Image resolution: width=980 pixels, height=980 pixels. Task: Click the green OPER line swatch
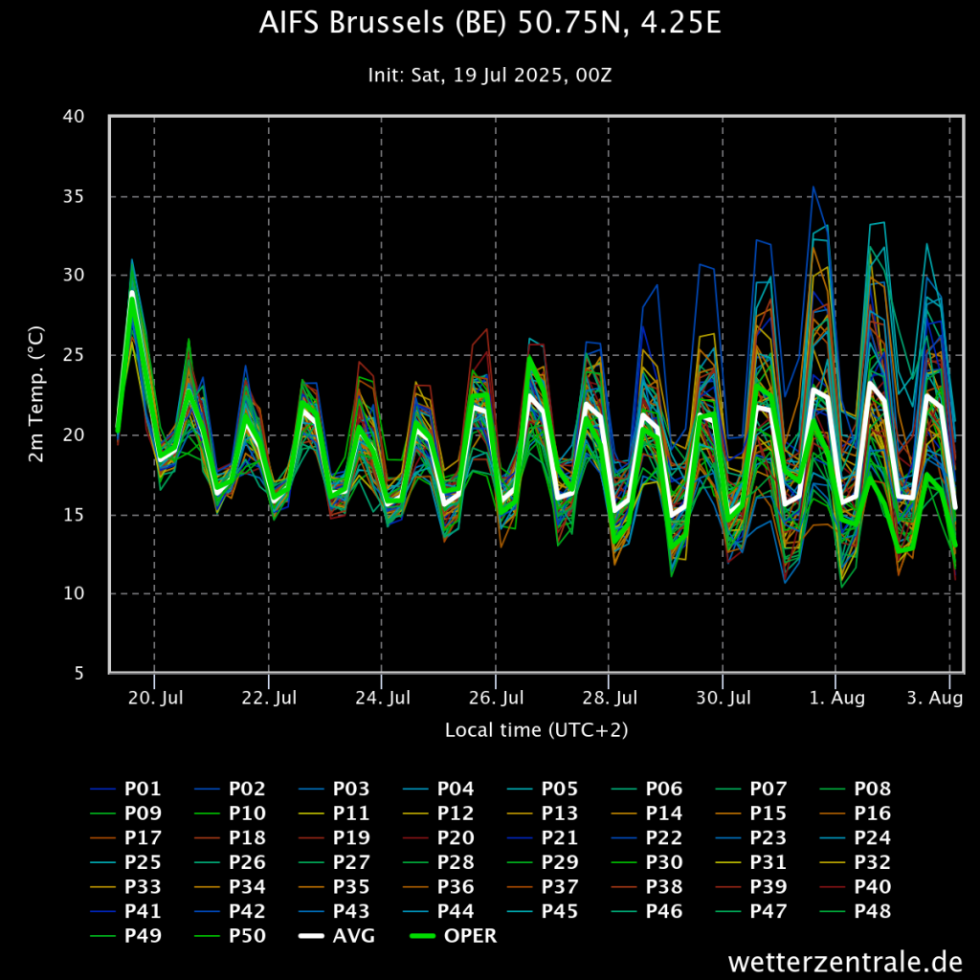(422, 936)
